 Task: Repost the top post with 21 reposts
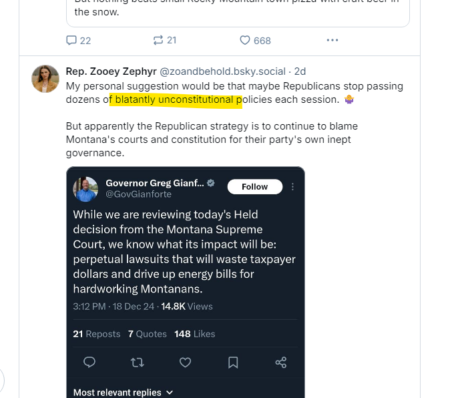[x=158, y=40]
